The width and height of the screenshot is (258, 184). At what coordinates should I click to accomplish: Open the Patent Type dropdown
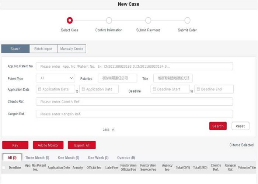tap(56, 78)
